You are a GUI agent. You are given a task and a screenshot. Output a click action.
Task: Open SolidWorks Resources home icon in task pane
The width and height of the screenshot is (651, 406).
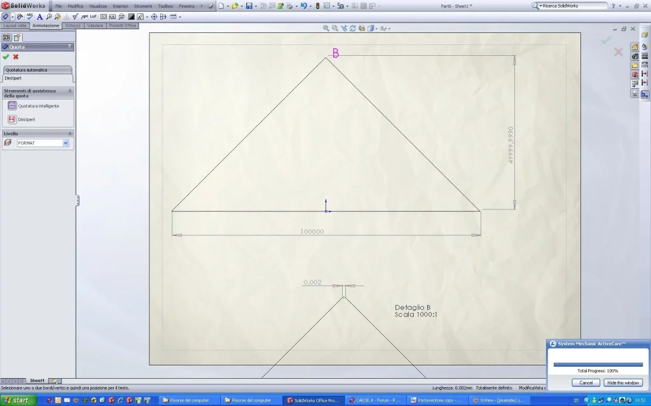635,47
